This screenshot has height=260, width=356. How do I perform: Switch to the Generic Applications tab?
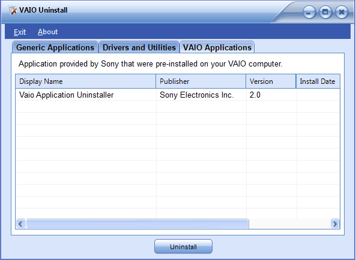pos(55,47)
